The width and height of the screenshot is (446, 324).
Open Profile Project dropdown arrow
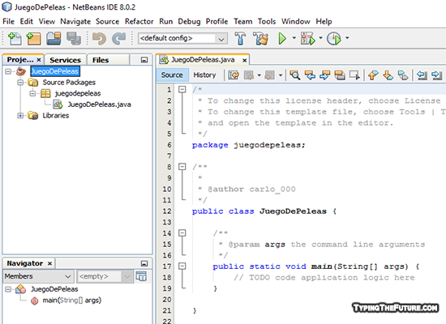click(x=347, y=37)
